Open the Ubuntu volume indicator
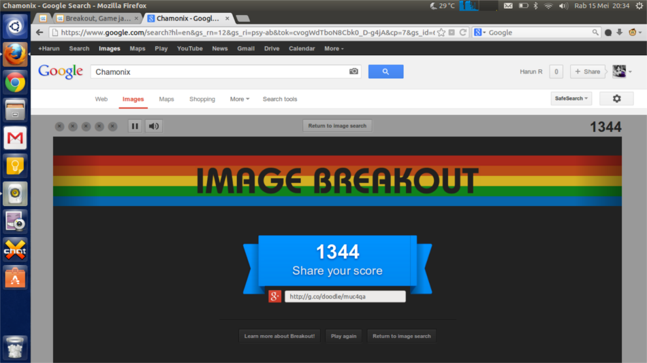The width and height of the screenshot is (647, 363). (x=563, y=5)
